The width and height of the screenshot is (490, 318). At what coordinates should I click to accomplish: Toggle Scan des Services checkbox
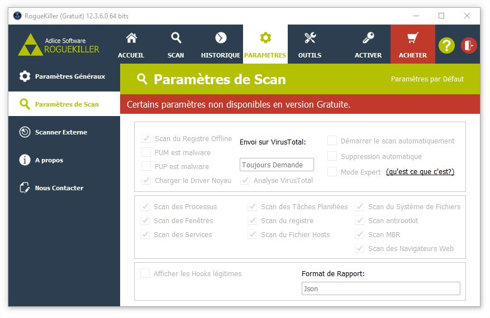point(145,234)
